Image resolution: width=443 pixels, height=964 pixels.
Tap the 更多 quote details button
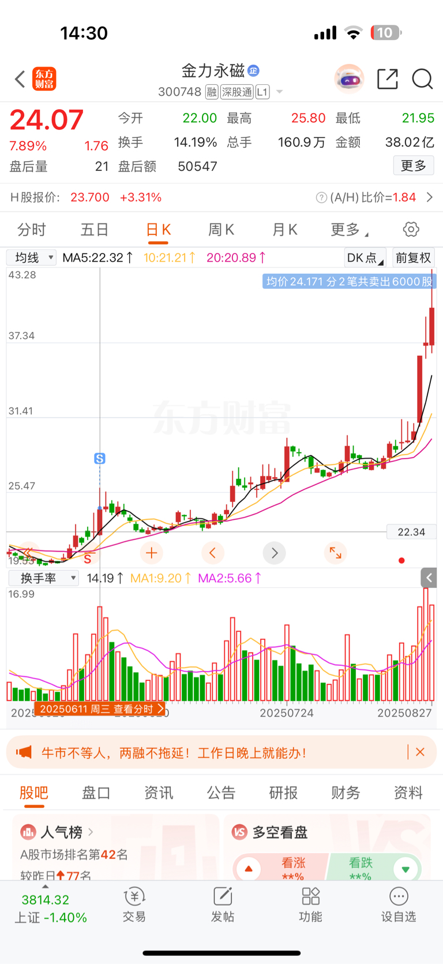414,166
